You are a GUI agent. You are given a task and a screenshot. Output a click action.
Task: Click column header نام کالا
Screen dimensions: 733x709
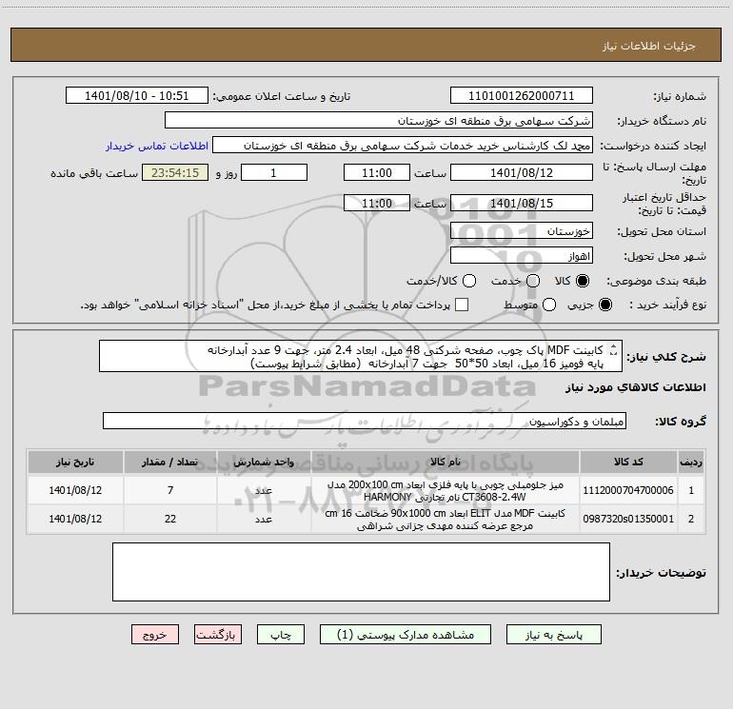(446, 463)
